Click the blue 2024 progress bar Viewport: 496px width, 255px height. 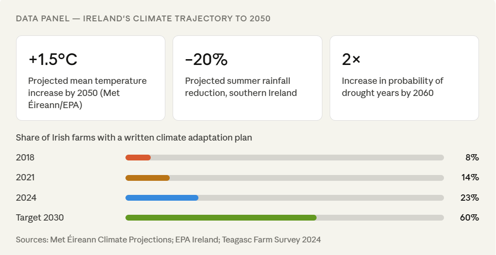pos(162,198)
